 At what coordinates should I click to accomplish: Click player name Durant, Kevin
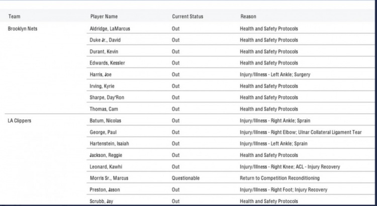point(104,52)
